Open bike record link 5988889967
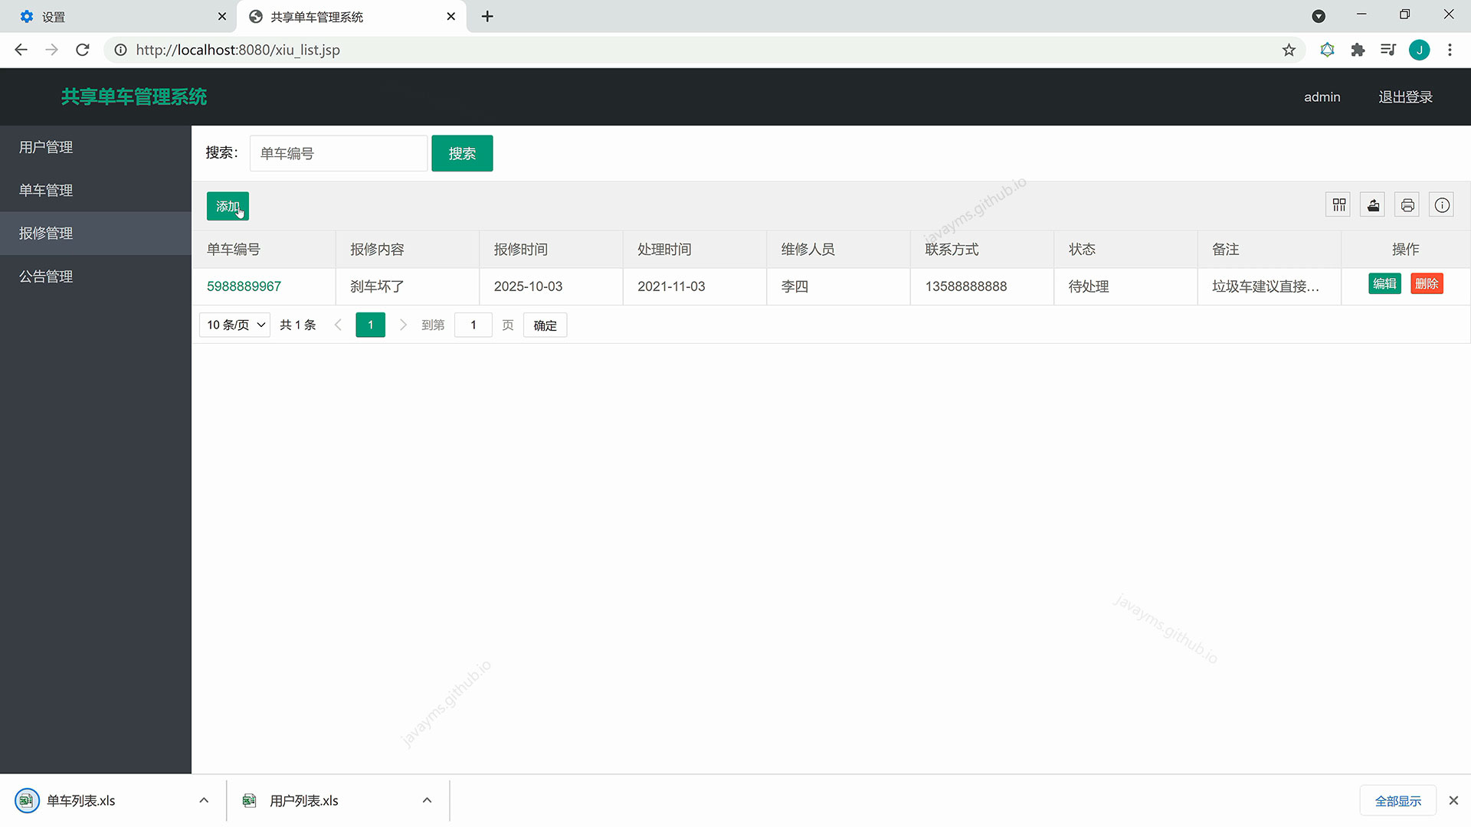The image size is (1471, 827). (244, 286)
